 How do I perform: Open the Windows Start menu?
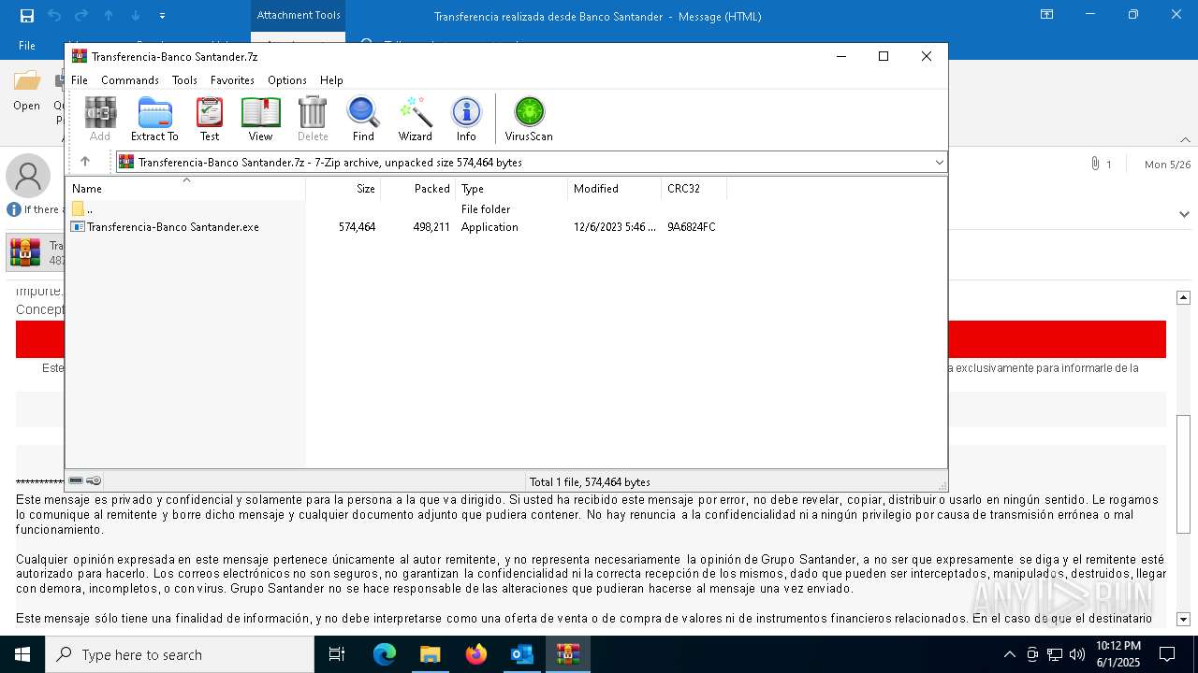[x=22, y=654]
